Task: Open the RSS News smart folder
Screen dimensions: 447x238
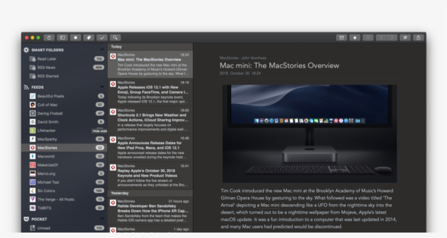Action: tap(64, 68)
